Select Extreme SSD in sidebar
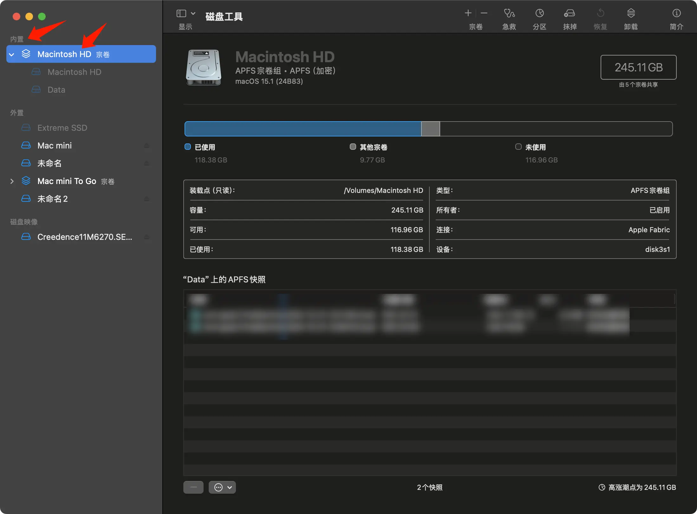This screenshot has width=697, height=514. coord(62,128)
